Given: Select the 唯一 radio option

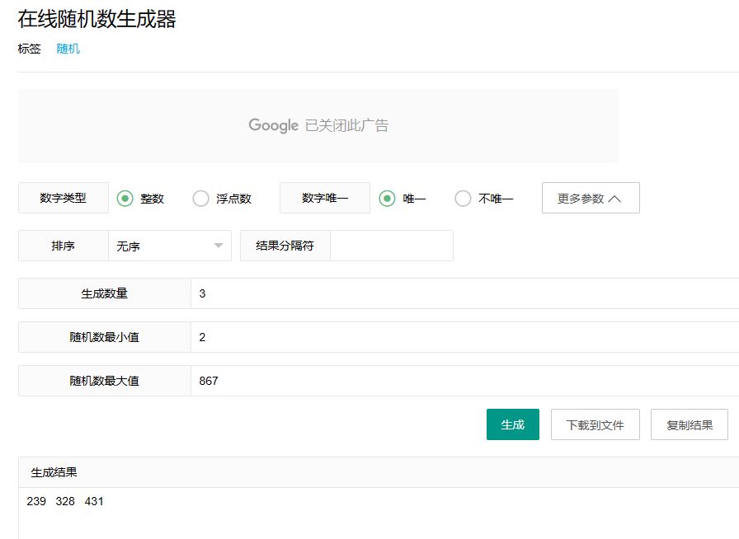Looking at the screenshot, I should (x=387, y=199).
